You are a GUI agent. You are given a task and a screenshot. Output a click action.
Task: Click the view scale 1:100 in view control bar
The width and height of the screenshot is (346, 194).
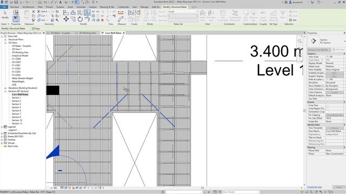pyautogui.click(x=54, y=188)
